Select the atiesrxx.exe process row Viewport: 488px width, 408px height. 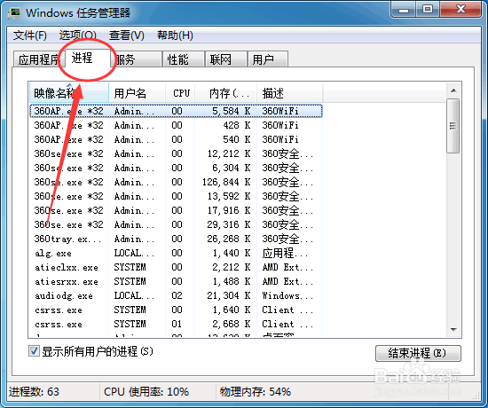pos(176,282)
